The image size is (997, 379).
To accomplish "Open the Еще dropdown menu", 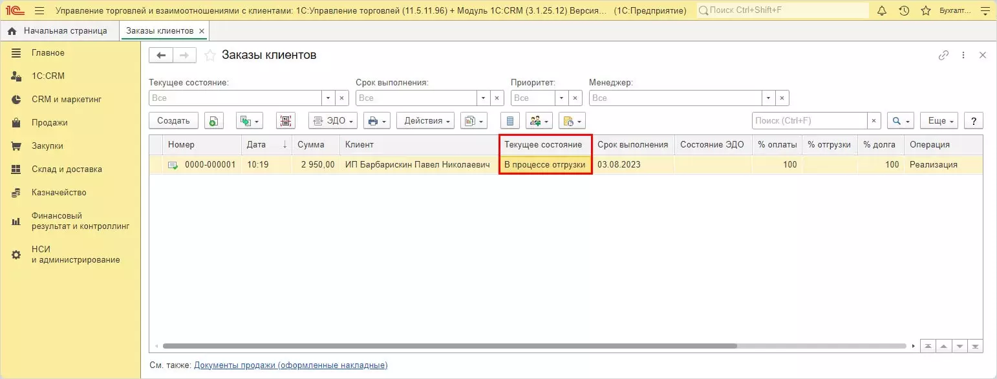I will (x=939, y=121).
